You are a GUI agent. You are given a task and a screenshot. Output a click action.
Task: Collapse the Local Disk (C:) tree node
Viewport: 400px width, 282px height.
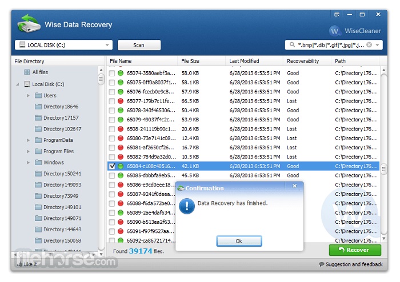[17, 84]
